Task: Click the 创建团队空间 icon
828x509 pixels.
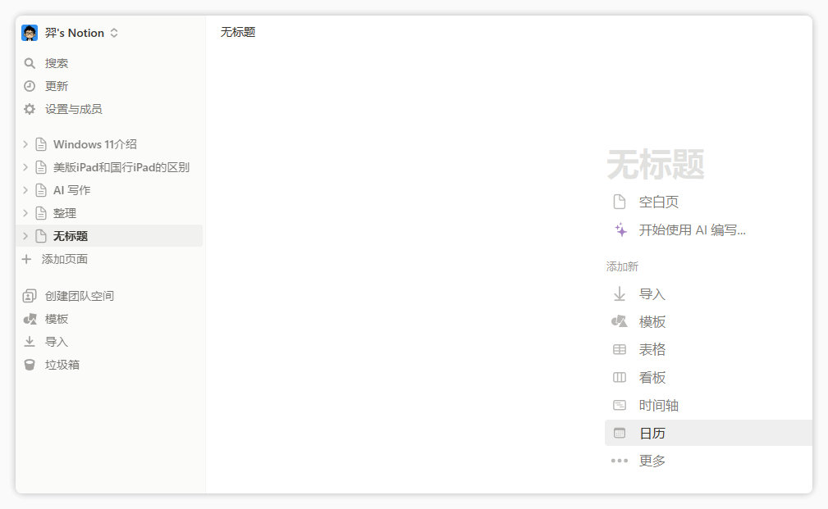Action: 30,296
